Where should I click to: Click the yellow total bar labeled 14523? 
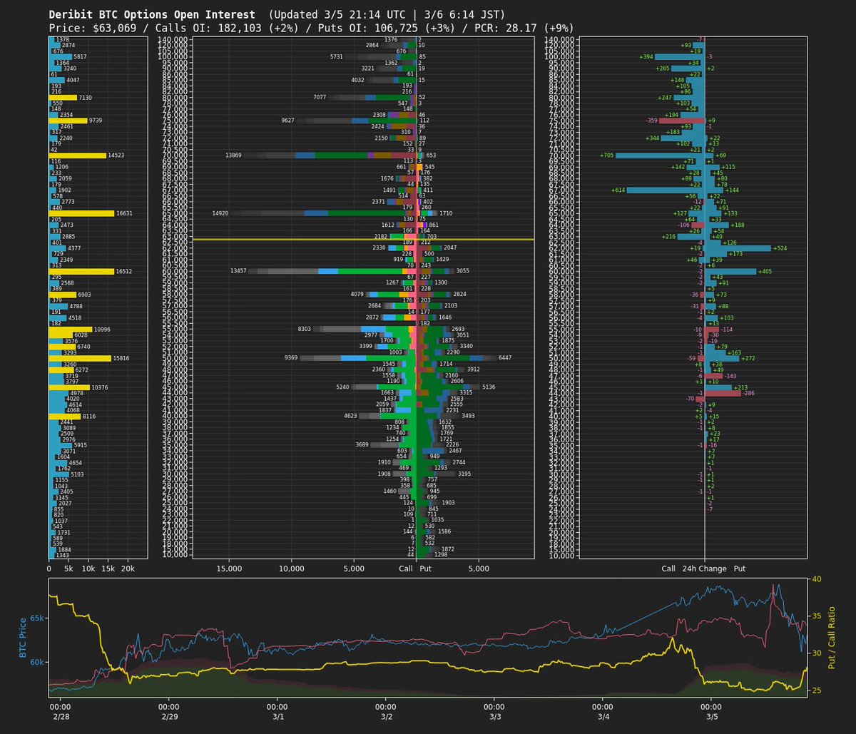pyautogui.click(x=77, y=155)
